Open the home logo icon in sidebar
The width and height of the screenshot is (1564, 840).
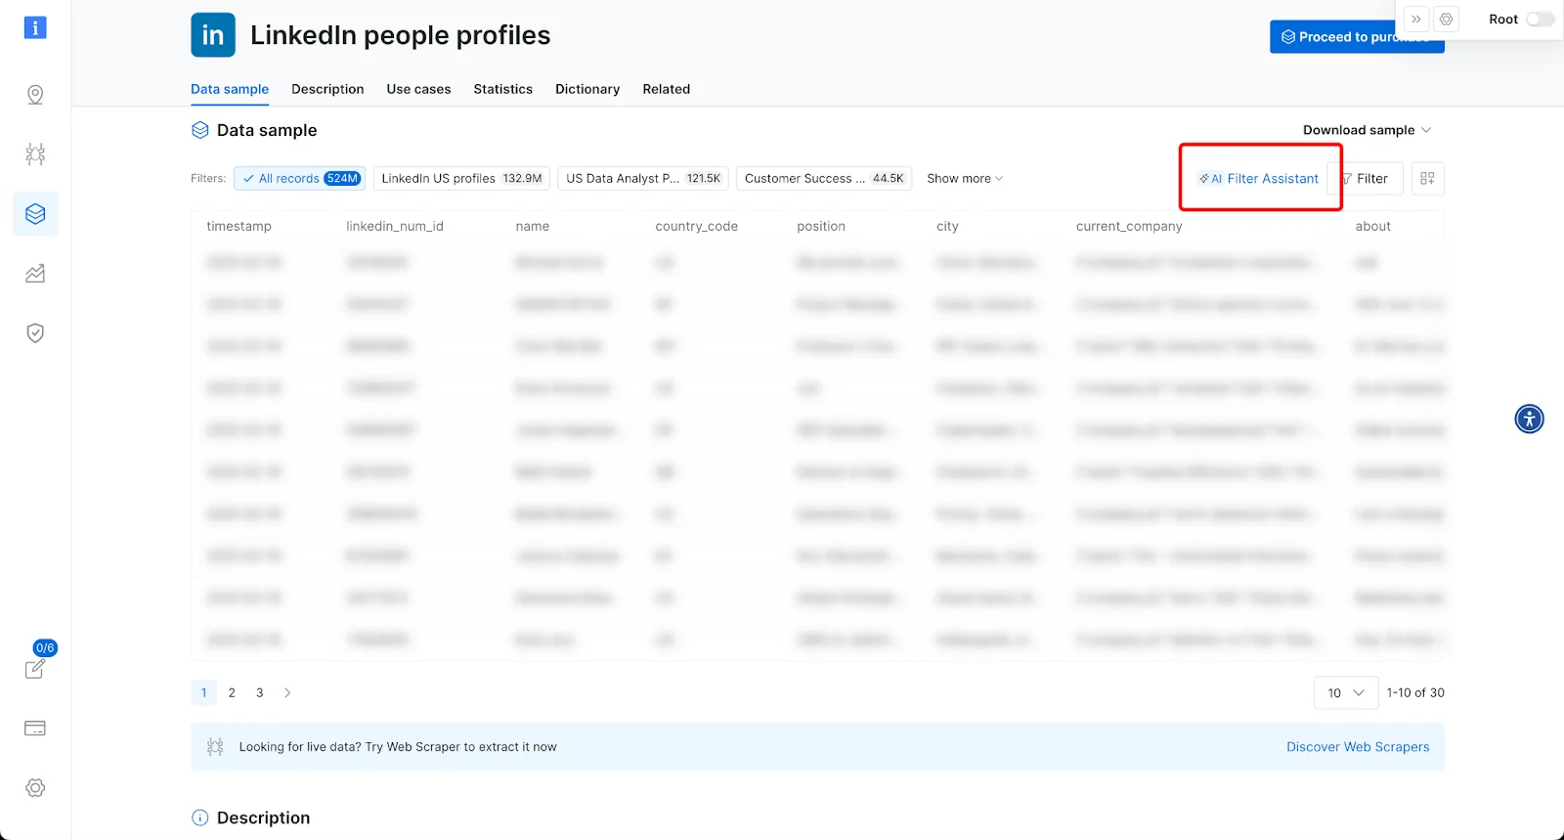pos(35,27)
